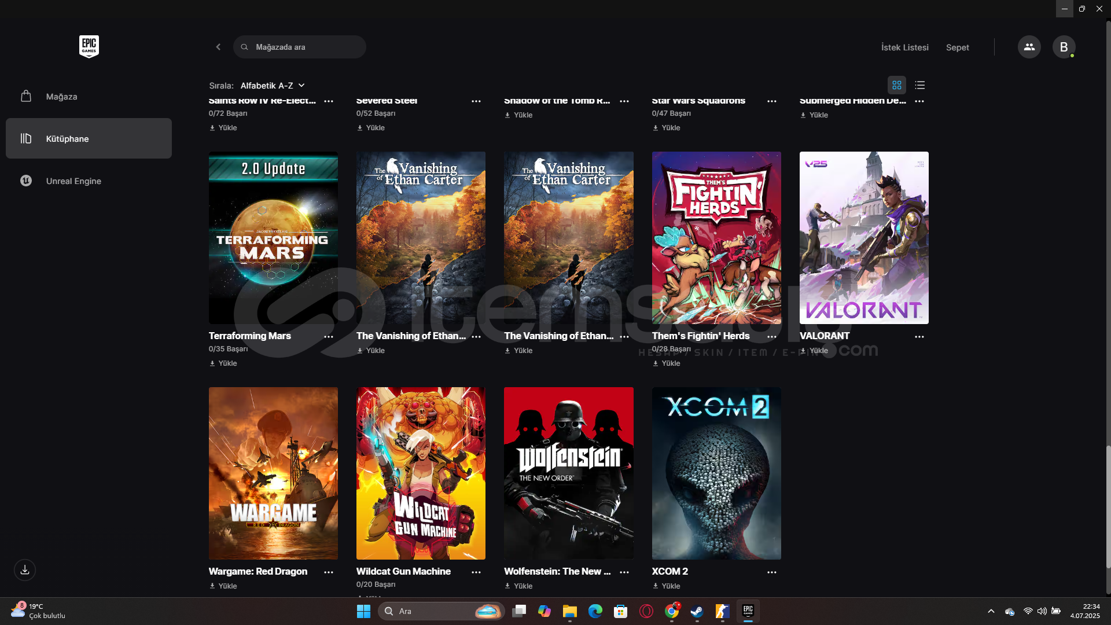Image resolution: width=1111 pixels, height=625 pixels.
Task: Click the Wildcat Gun Machine title
Action: [x=403, y=571]
